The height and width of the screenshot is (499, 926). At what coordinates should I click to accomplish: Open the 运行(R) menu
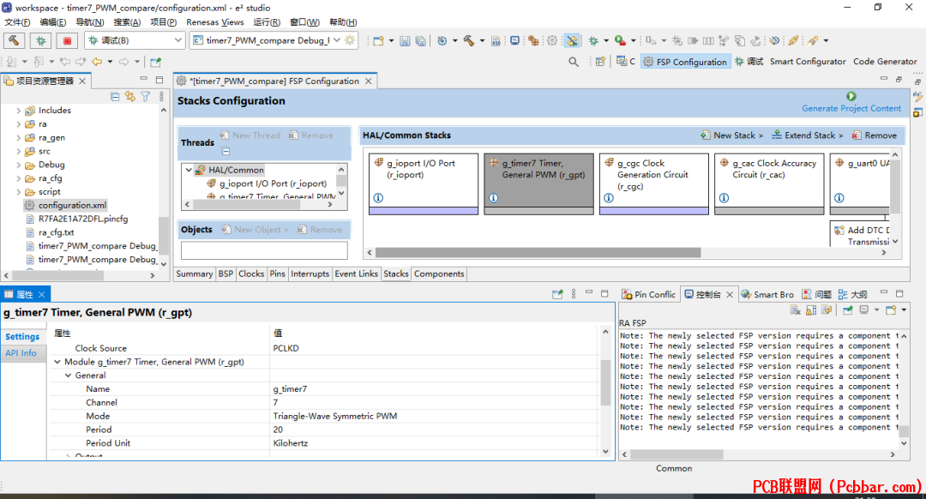click(x=267, y=21)
